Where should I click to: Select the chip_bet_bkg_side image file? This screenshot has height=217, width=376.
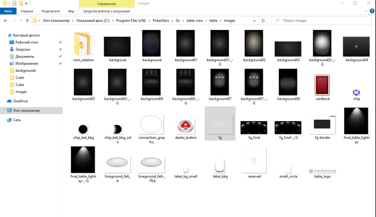118,134
